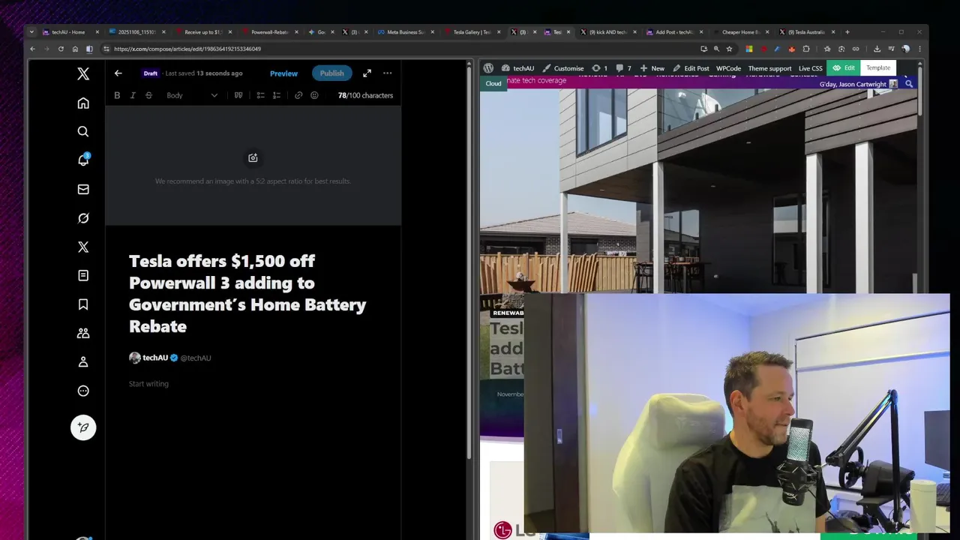960x540 pixels.
Task: Click the Start writing body field
Action: tap(148, 384)
